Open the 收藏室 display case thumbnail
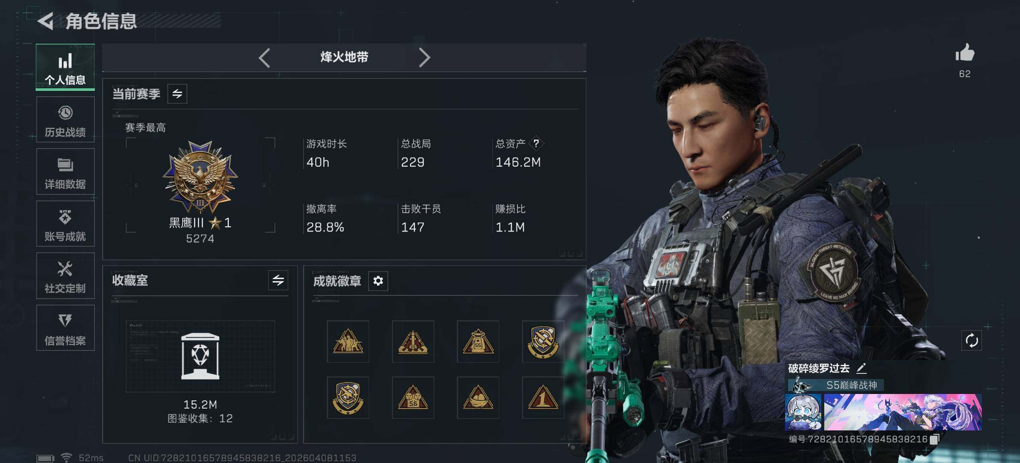1020x463 pixels. pyautogui.click(x=200, y=356)
